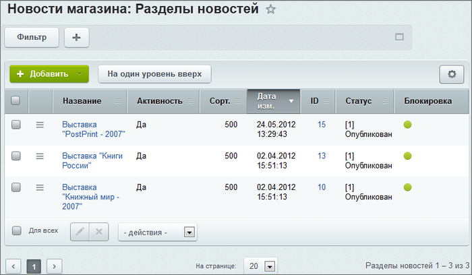The height and width of the screenshot is (275, 472).
Task: Click green lock status dot for ID 13
Action: click(x=407, y=156)
